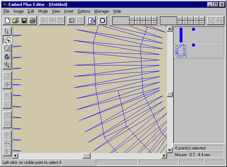
Task: Click the rotate left 90 degrees icon
Action: pyautogui.click(x=7, y=115)
